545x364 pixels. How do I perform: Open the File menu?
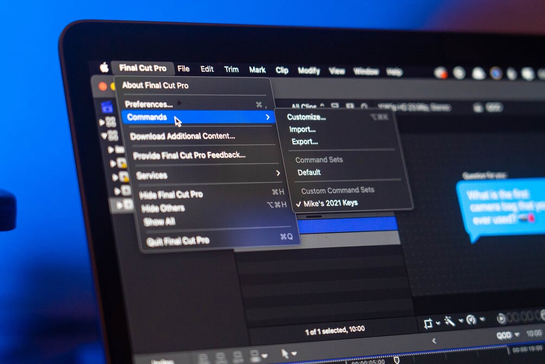(183, 69)
